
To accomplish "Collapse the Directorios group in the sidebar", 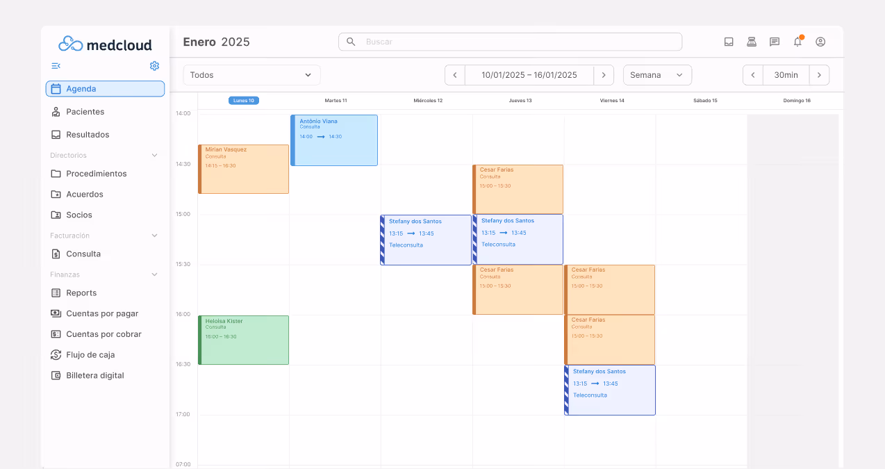I will click(x=154, y=155).
